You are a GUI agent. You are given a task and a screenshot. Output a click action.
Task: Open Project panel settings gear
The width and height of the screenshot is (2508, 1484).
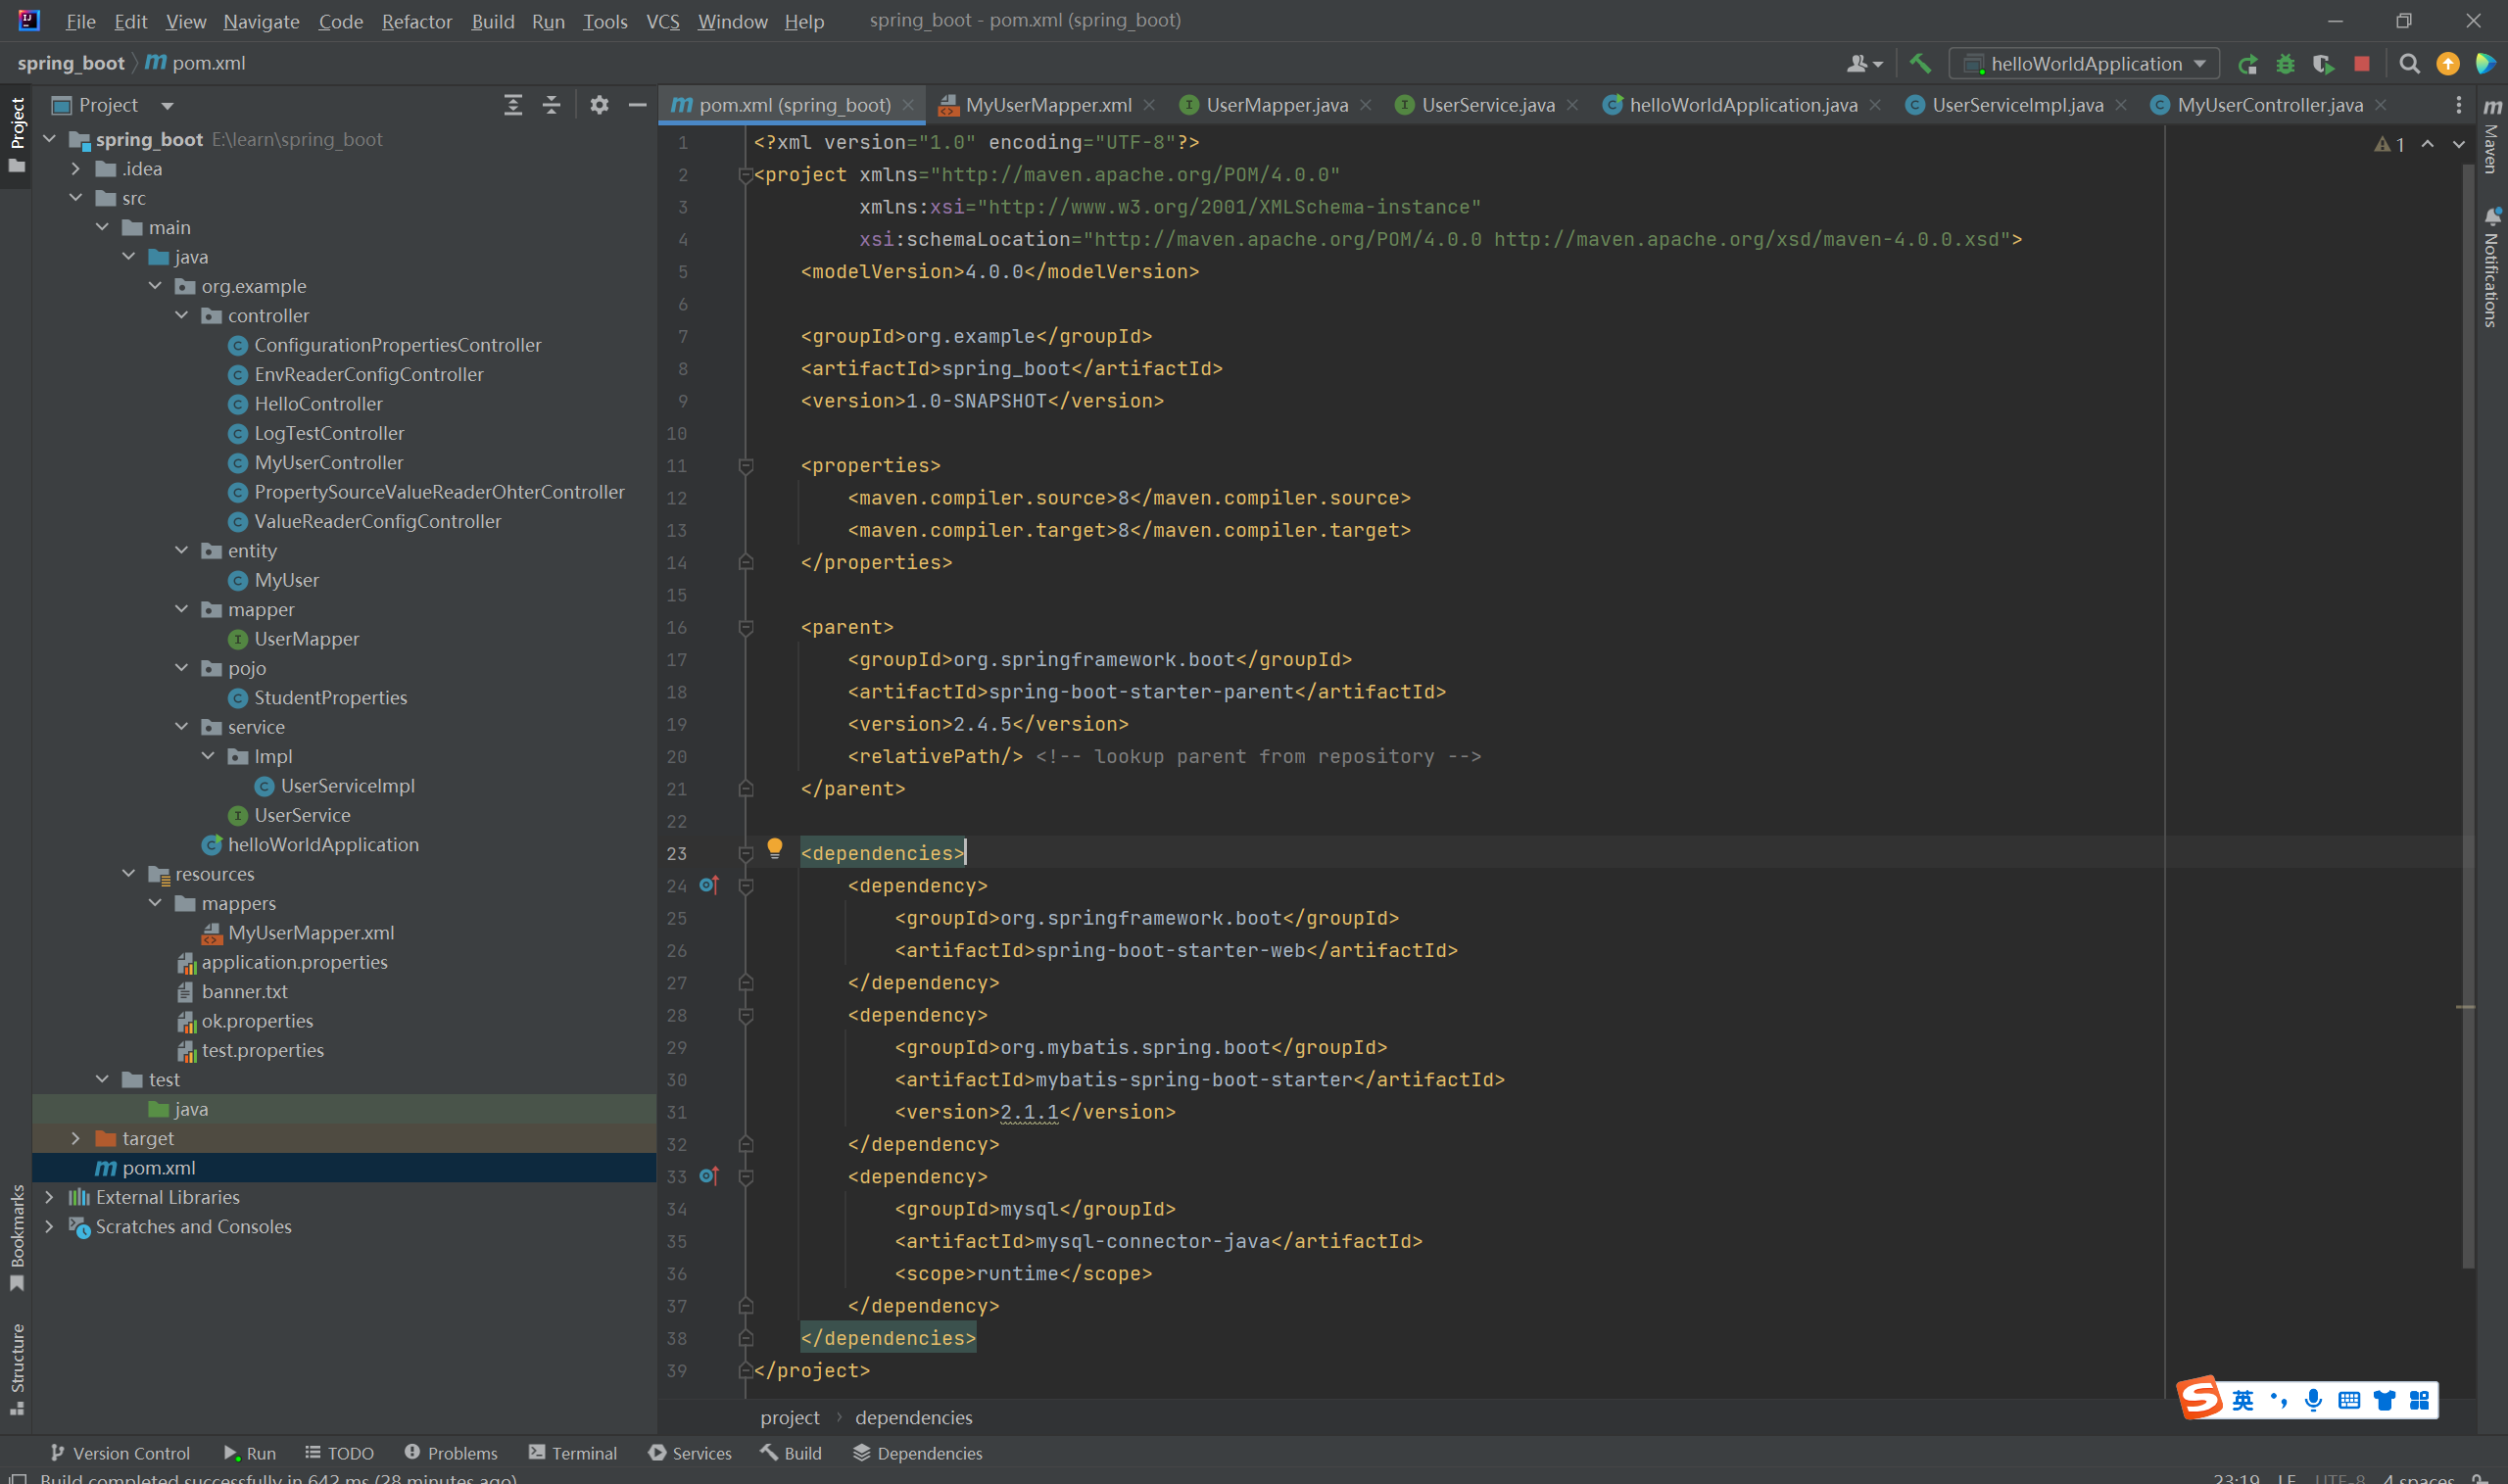pyautogui.click(x=599, y=105)
